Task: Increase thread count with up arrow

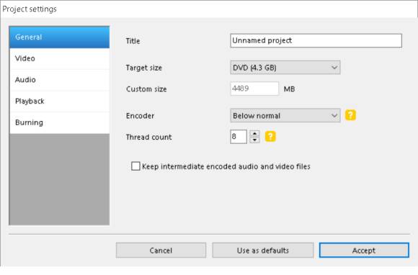Action: coord(255,134)
